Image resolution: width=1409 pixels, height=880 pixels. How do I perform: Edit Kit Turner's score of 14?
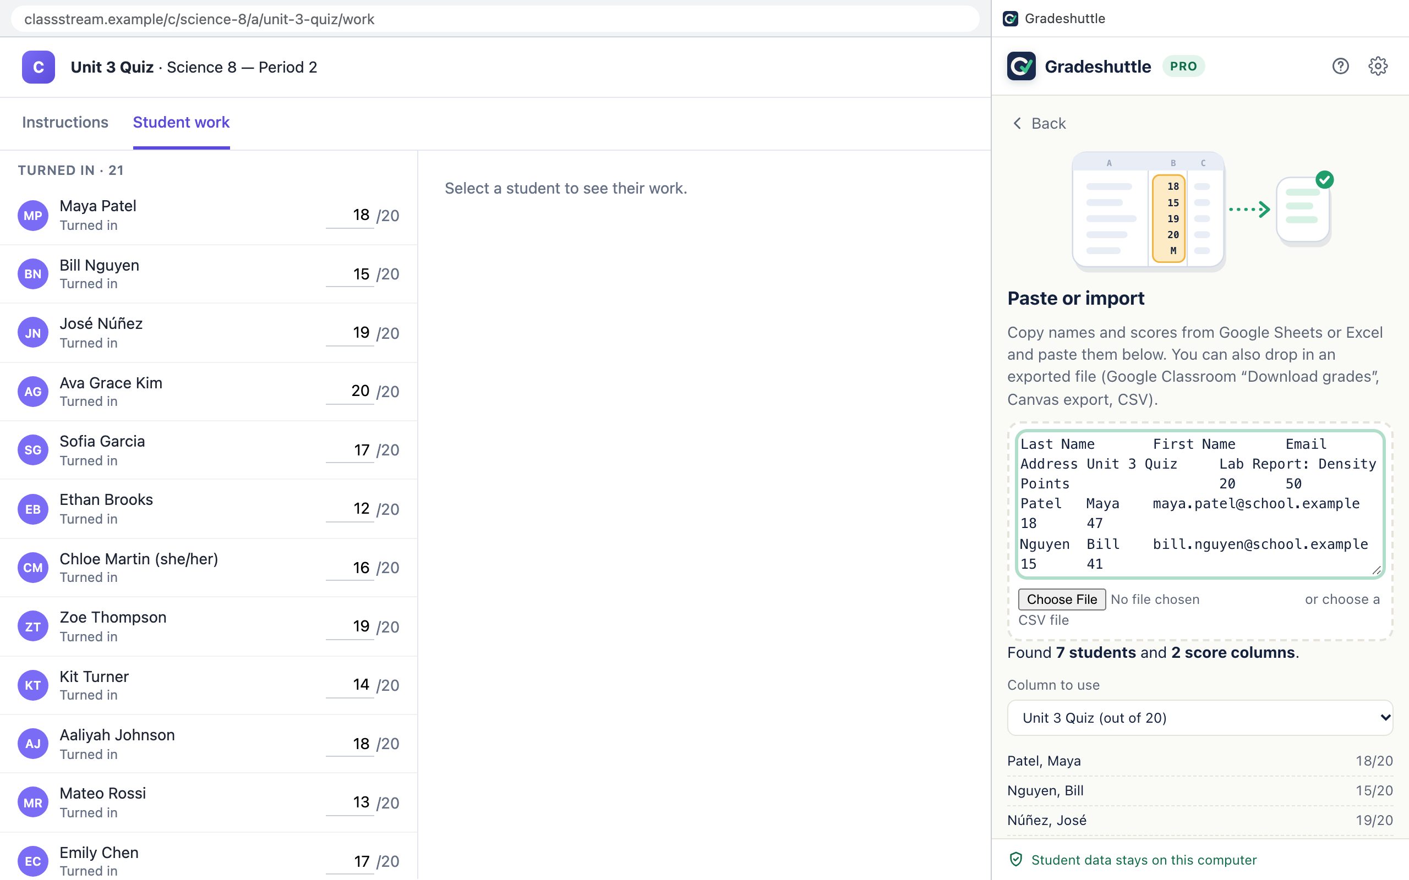point(349,685)
